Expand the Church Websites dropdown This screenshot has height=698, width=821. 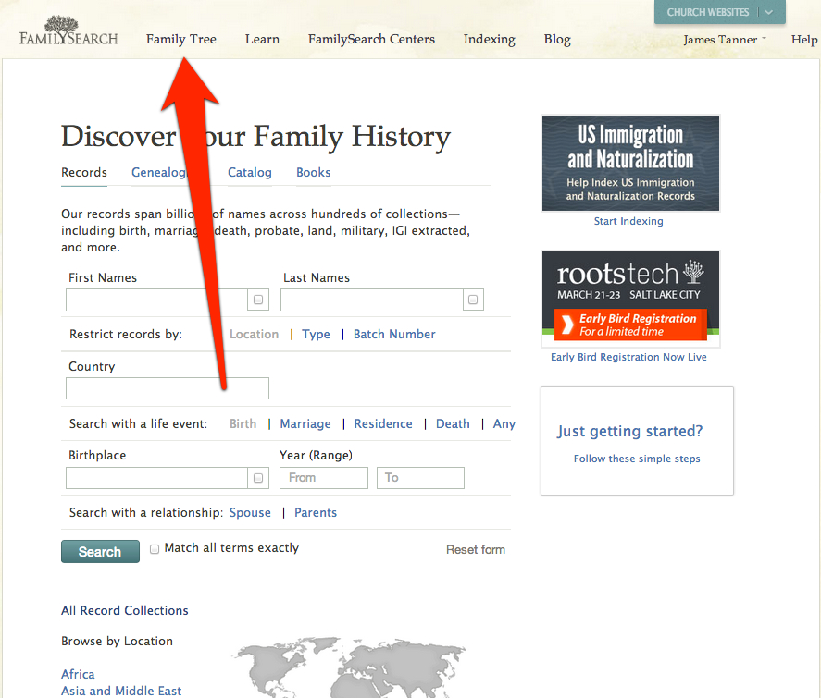tap(719, 12)
